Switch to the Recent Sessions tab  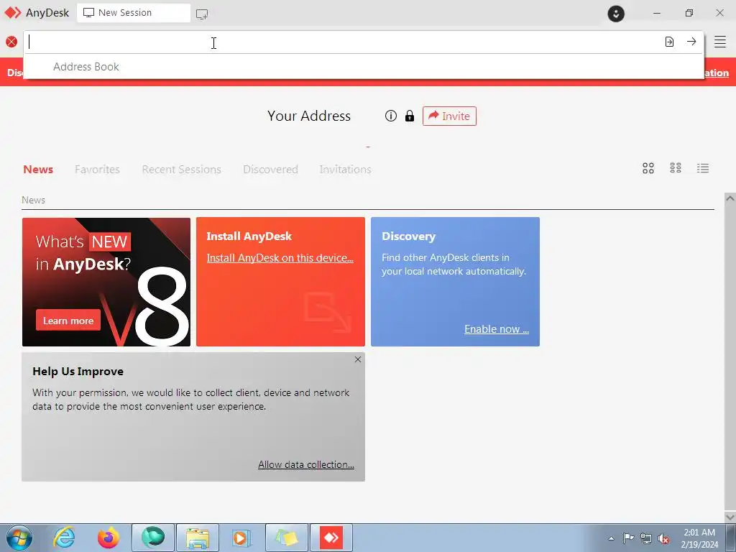[x=181, y=170]
